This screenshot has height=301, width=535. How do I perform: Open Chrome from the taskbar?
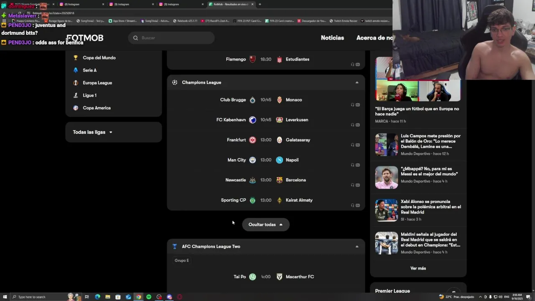[x=138, y=297]
